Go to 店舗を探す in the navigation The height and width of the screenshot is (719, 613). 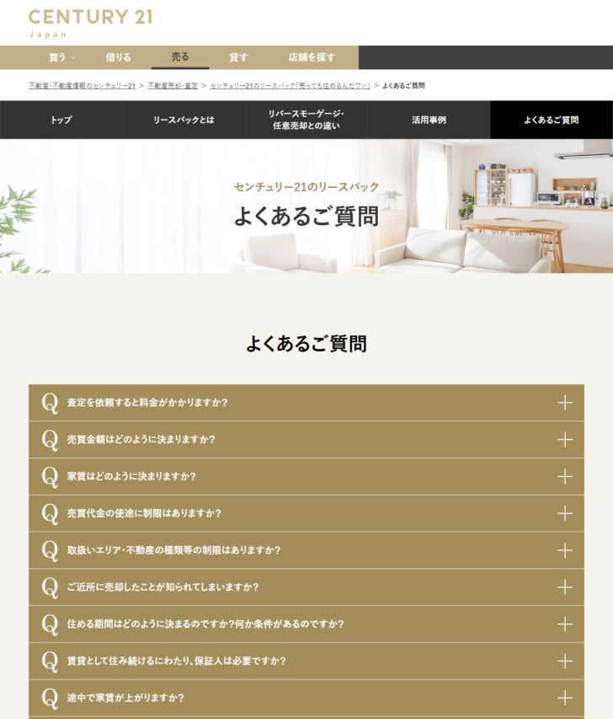(312, 57)
